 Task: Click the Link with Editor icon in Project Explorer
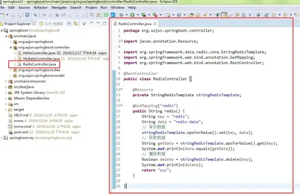tap(76, 23)
